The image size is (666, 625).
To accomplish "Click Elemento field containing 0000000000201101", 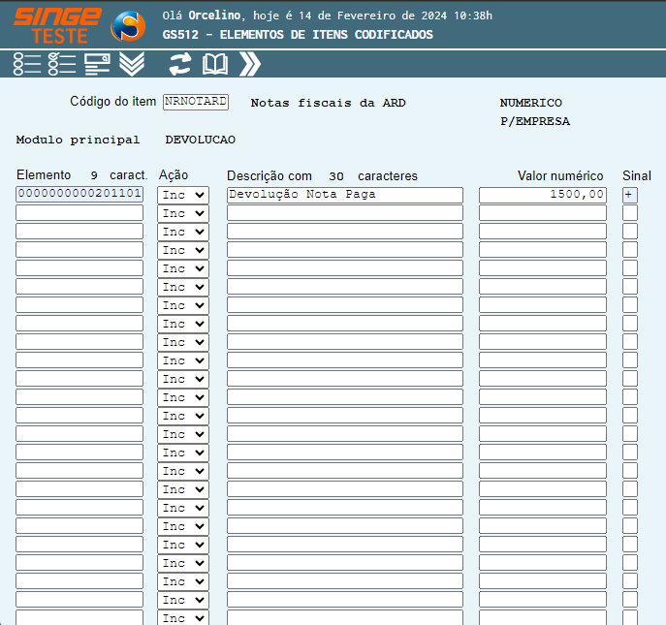I will pyautogui.click(x=79, y=195).
